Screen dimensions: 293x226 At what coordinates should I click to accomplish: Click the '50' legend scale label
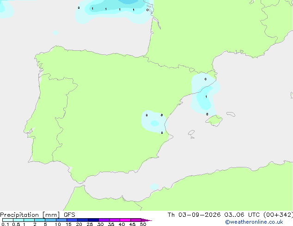(143, 224)
